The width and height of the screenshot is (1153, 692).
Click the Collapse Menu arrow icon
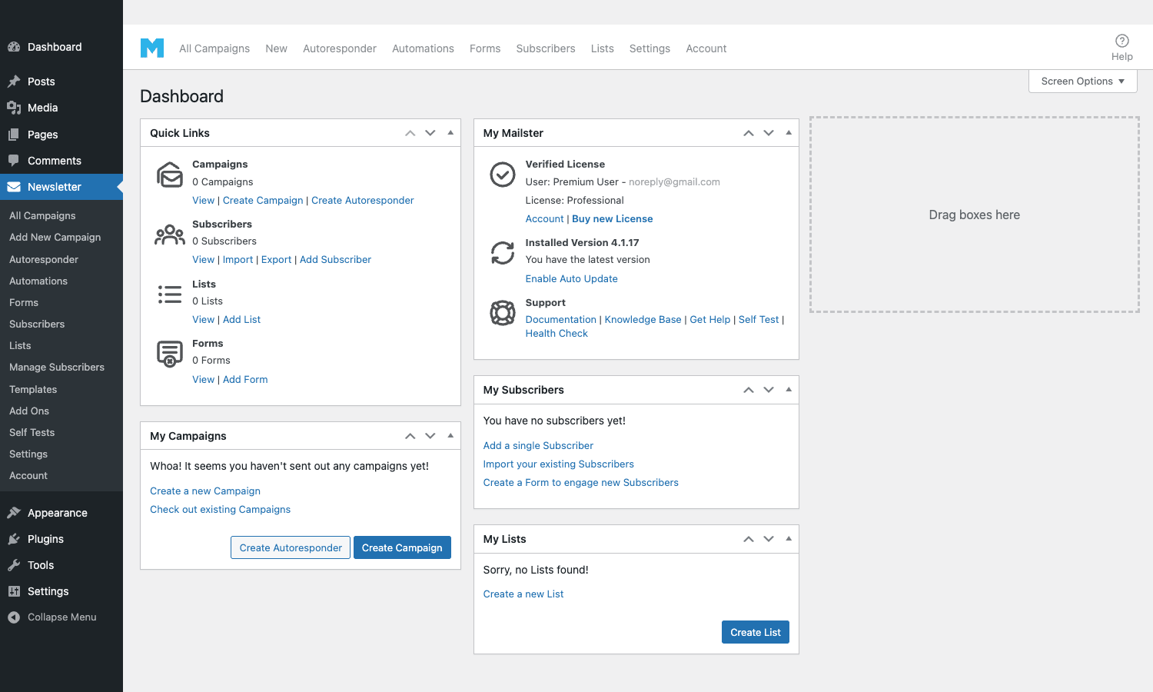pos(14,617)
